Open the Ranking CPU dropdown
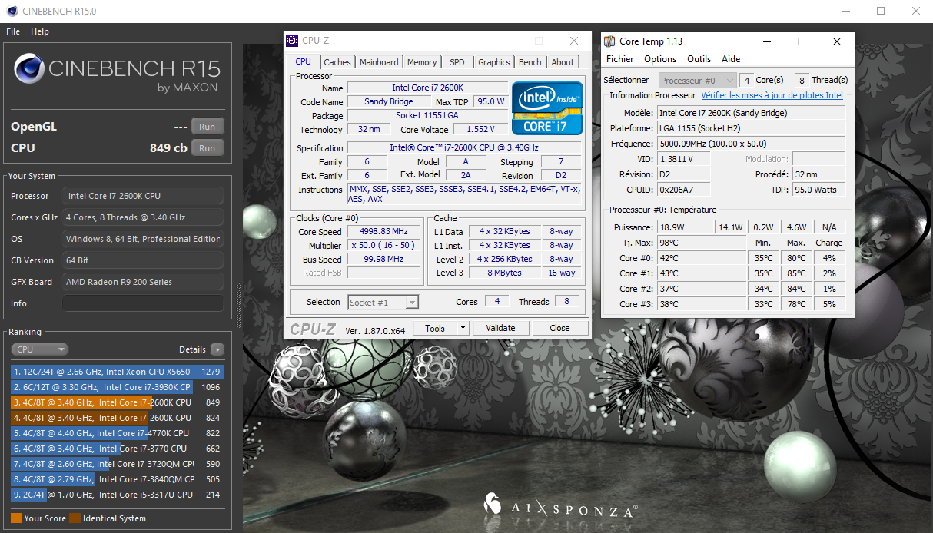 coord(40,349)
